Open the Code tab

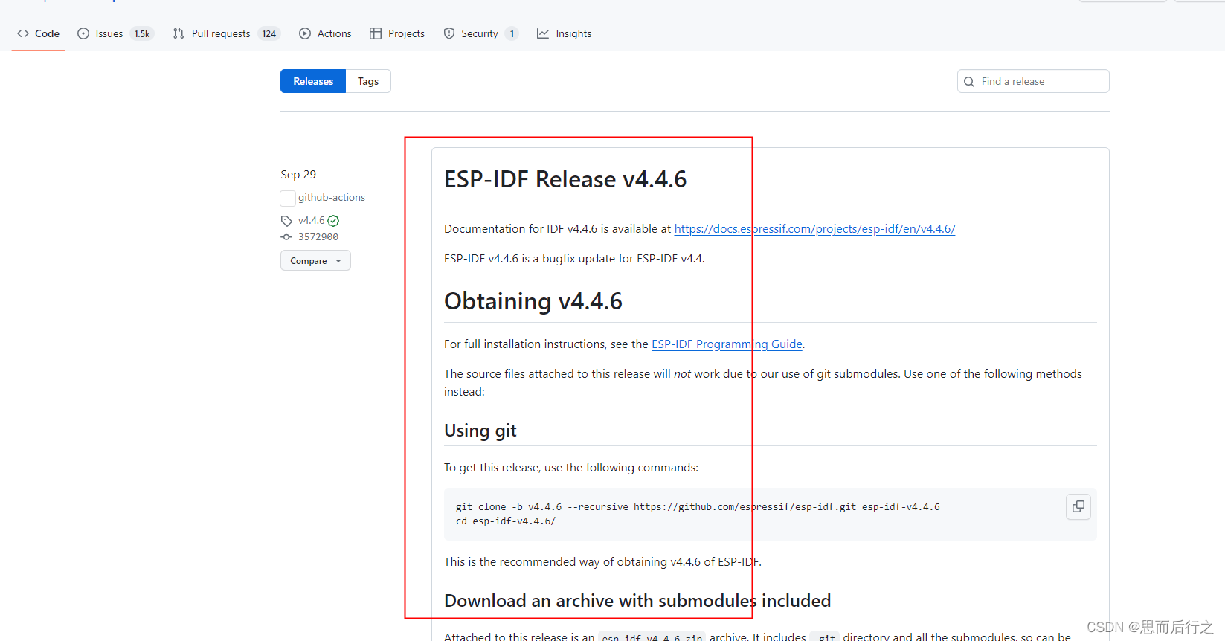[38, 33]
